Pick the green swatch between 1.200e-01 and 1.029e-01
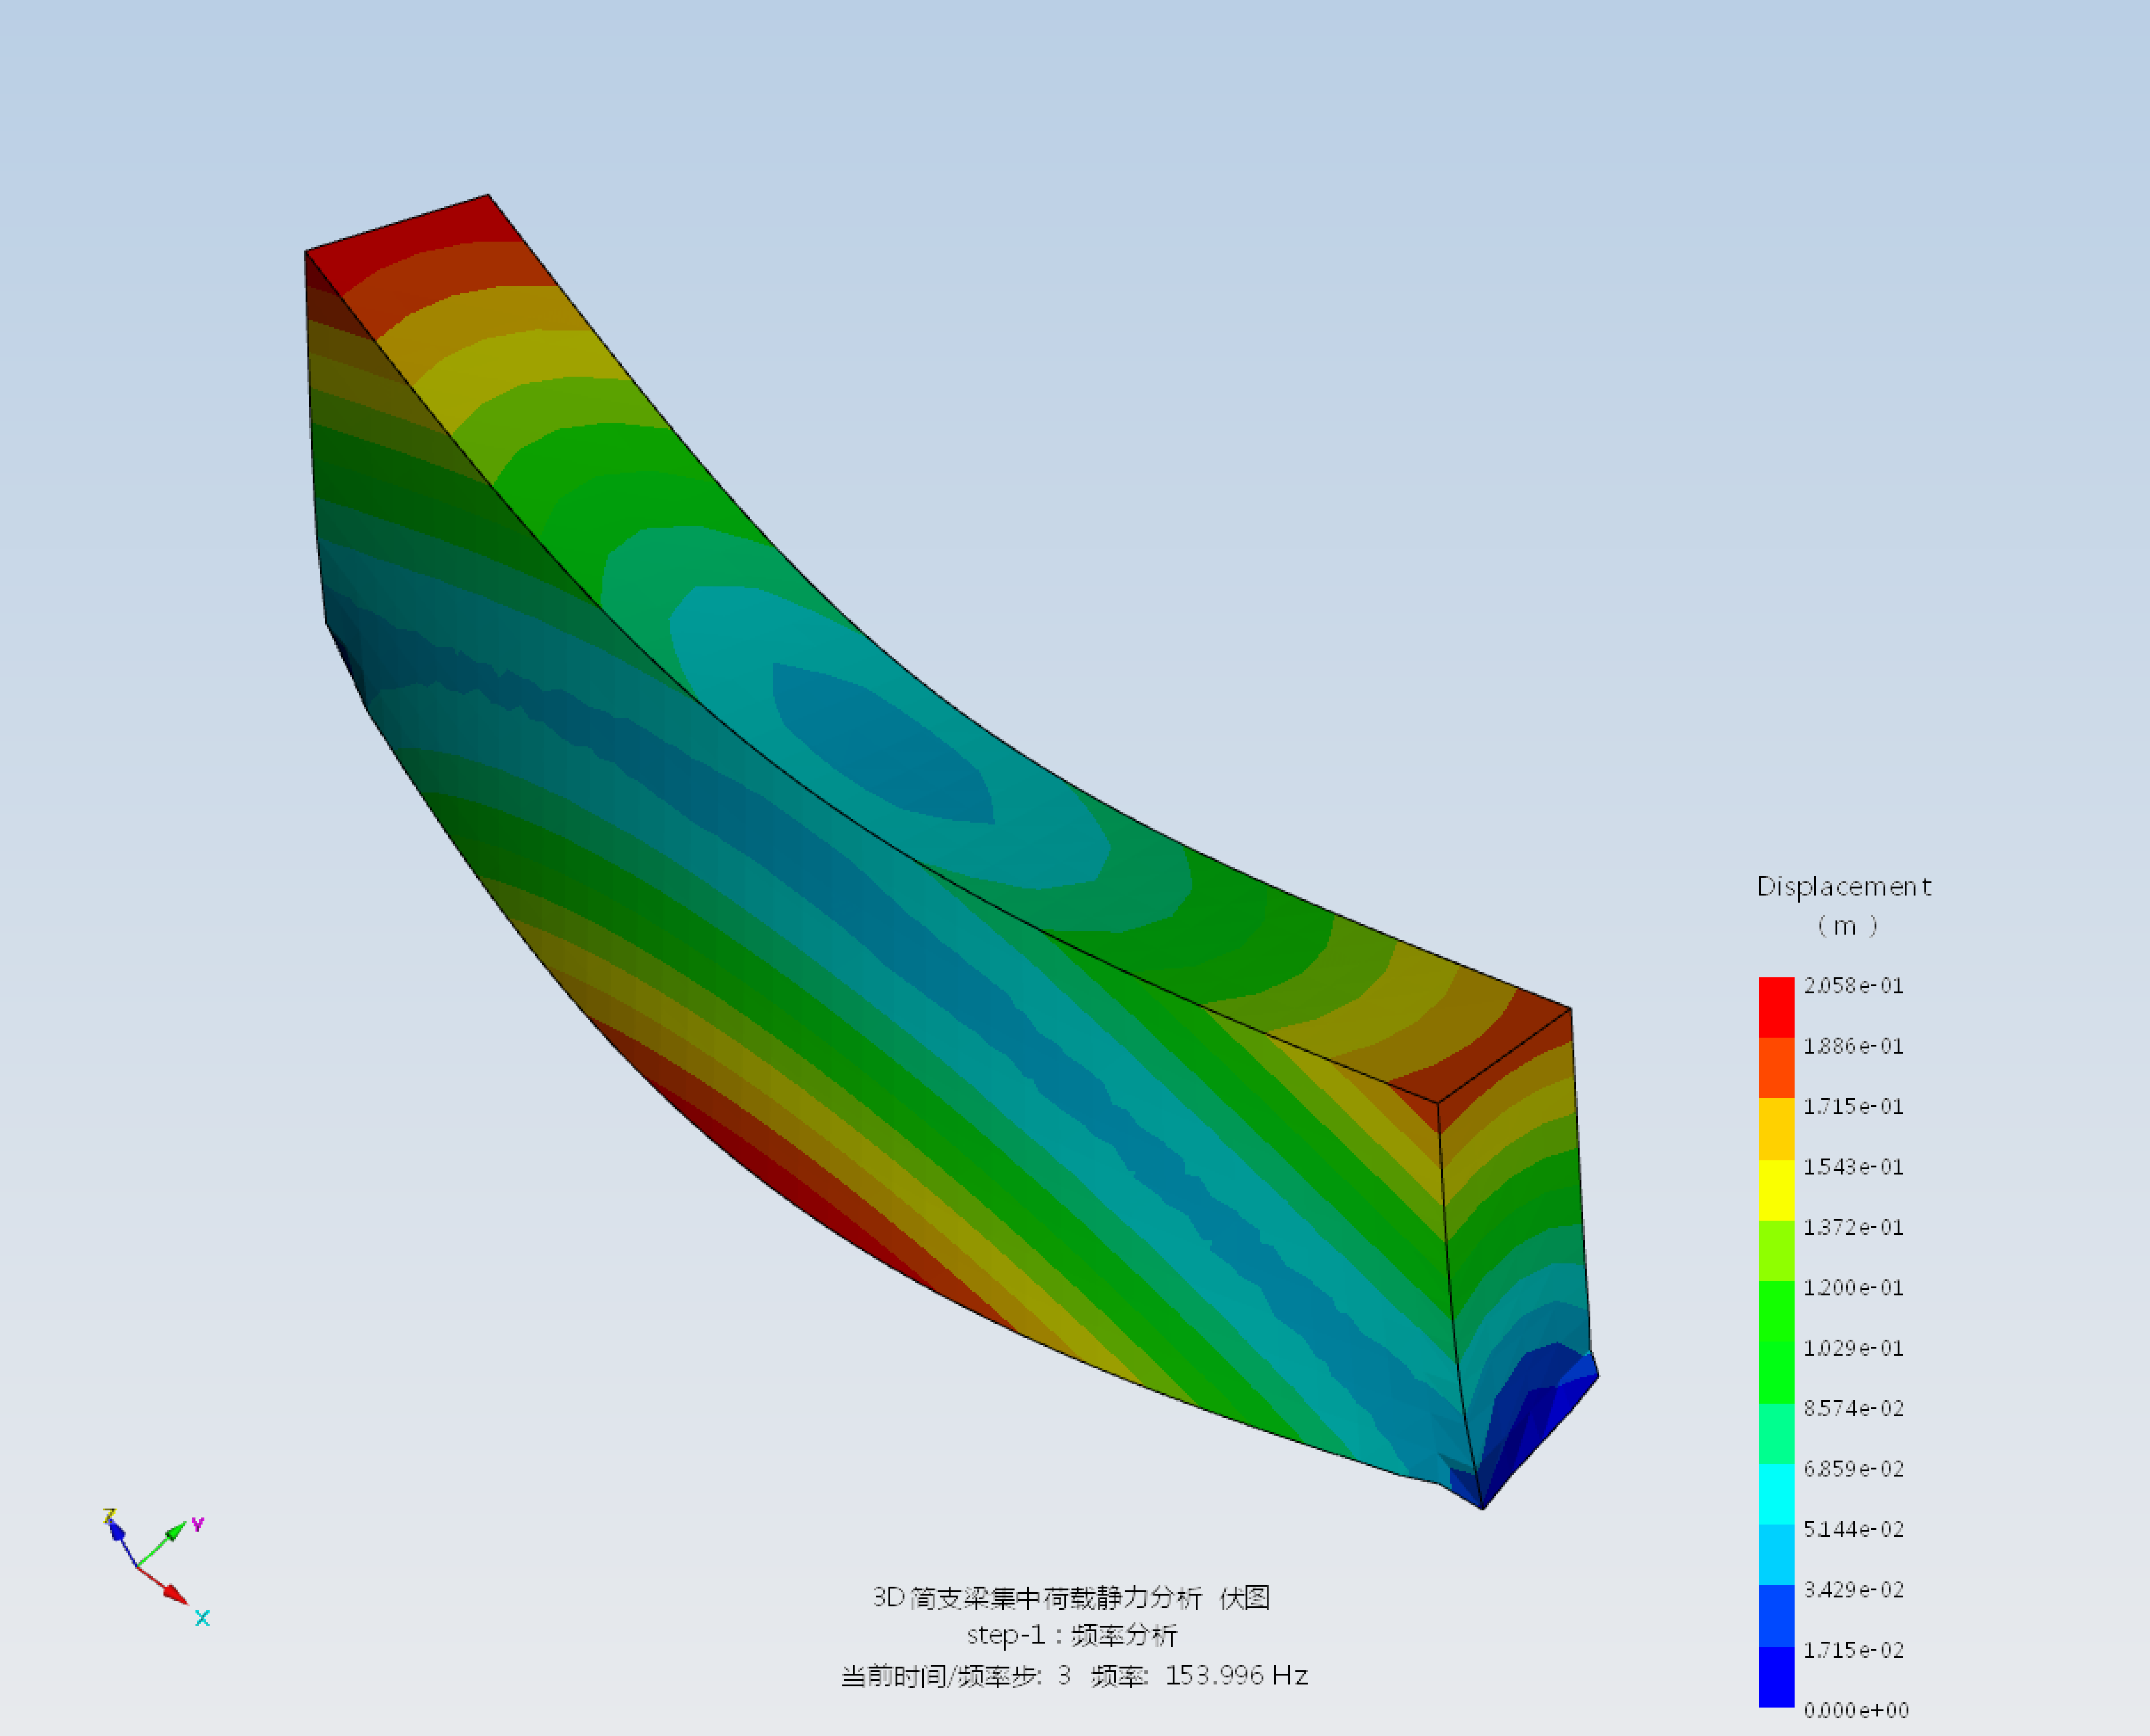Image resolution: width=2150 pixels, height=1736 pixels. [1776, 1311]
